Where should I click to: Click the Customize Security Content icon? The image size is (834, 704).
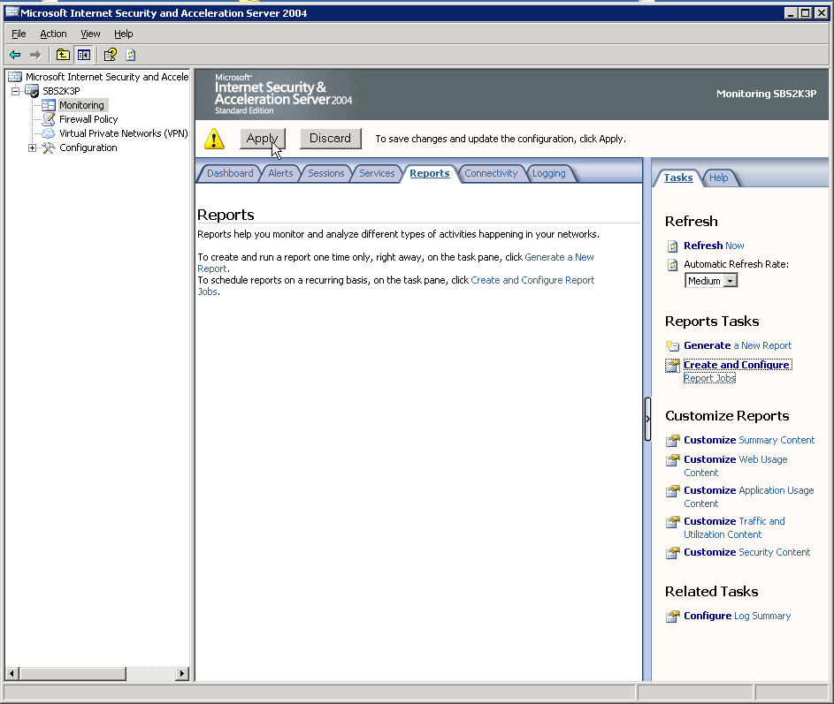(672, 553)
